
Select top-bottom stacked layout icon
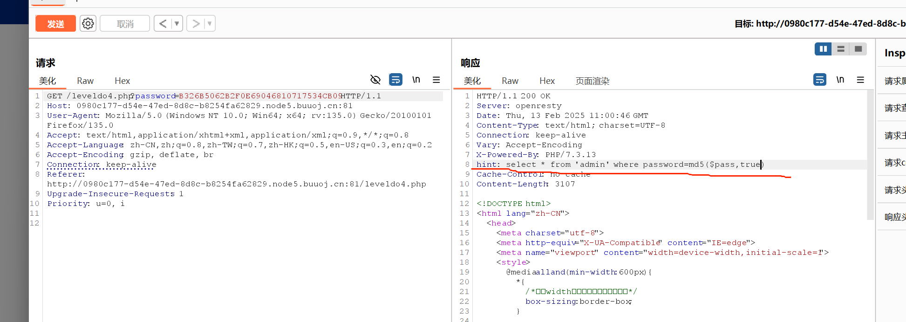[841, 49]
